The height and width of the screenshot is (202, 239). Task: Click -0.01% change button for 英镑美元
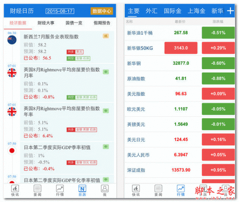click(x=218, y=124)
